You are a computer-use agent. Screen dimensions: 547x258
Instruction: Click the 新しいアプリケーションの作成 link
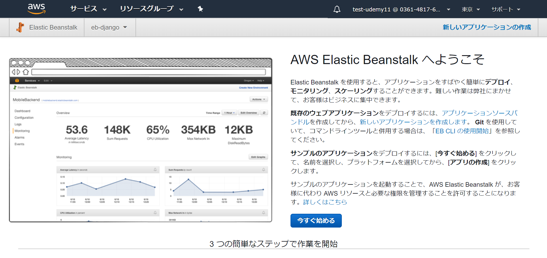point(487,27)
